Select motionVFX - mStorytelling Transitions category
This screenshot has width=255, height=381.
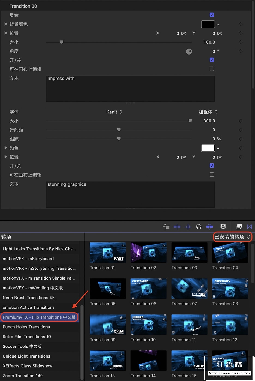point(40,268)
